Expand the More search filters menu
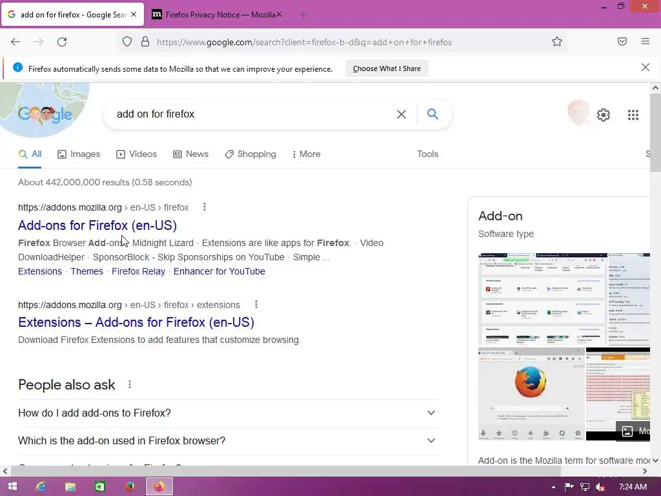The width and height of the screenshot is (661, 496). point(307,154)
